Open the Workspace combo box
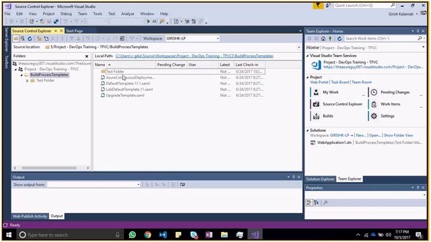431x242 pixels. coord(193,38)
